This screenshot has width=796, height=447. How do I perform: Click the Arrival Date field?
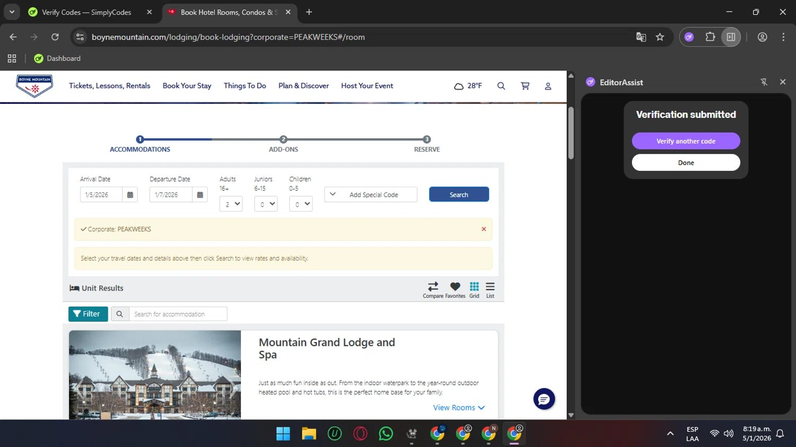[x=101, y=195]
